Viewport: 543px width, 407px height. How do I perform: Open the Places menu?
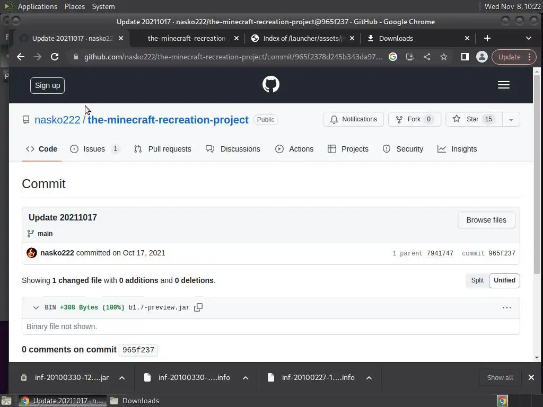click(x=74, y=6)
